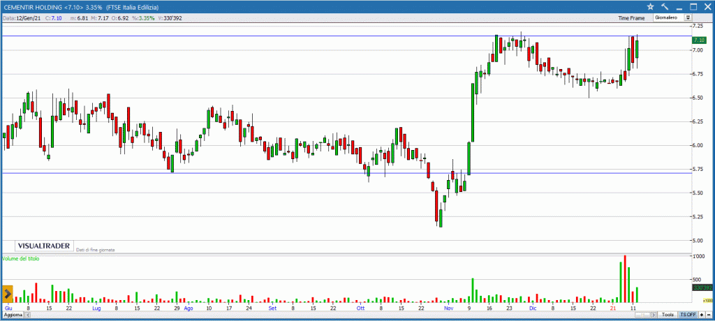This screenshot has height=321, width=715.
Task: Click the red '21' year marker on the axis
Action: (x=613, y=308)
